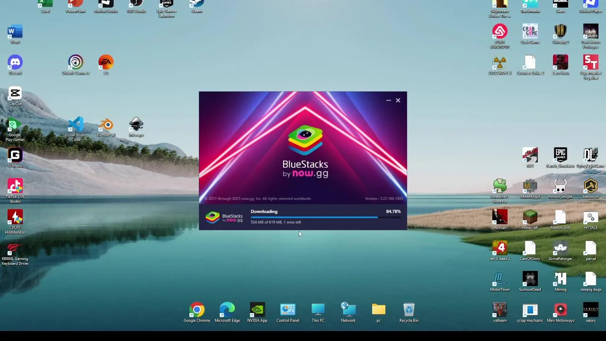Image resolution: width=606 pixels, height=341 pixels.
Task: Open the Word desktop shortcut
Action: (15, 35)
